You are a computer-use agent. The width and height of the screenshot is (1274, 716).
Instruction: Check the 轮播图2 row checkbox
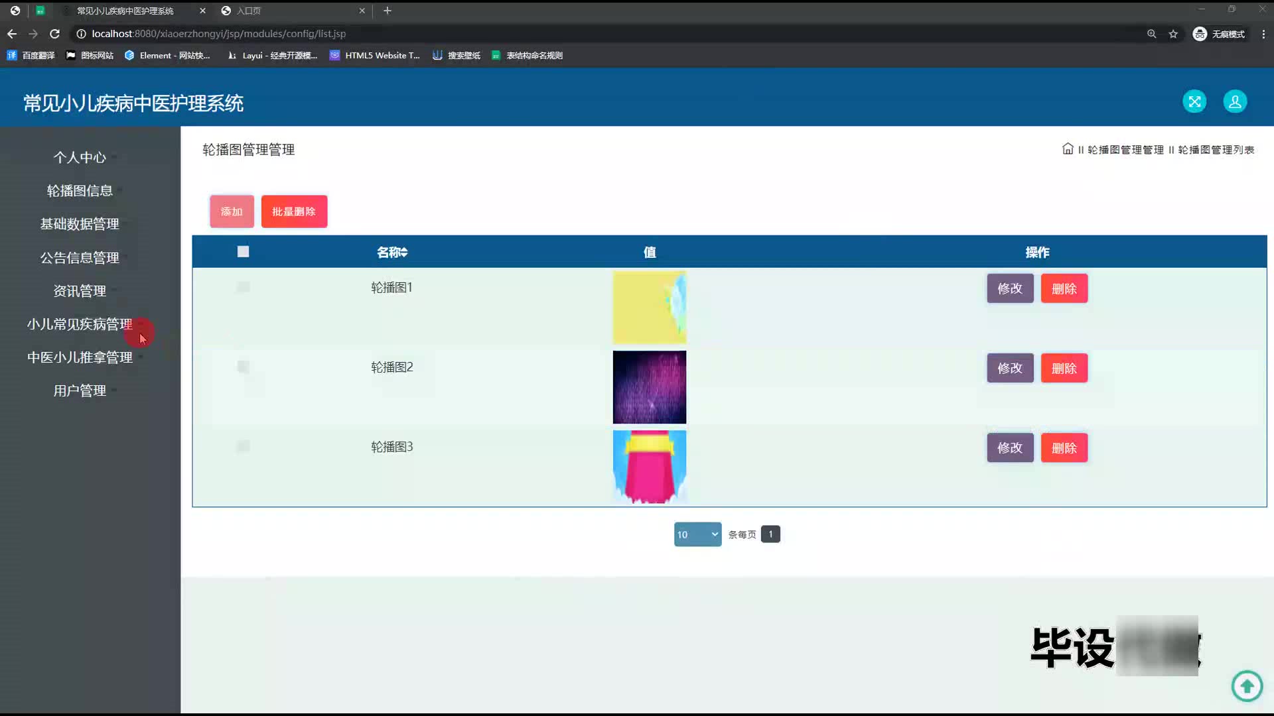[x=243, y=367]
